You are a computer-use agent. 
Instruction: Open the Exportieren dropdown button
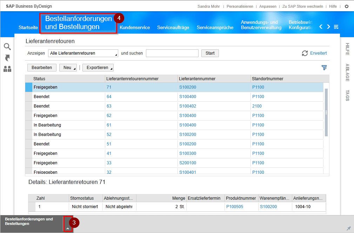tap(98, 67)
